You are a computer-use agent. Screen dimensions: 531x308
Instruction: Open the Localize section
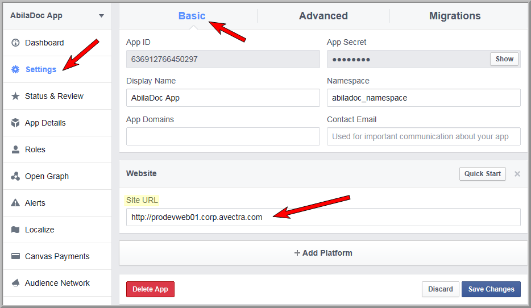57,230
